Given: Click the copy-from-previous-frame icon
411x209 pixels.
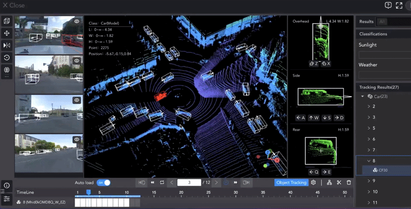Looking at the screenshot, I should pos(142,182).
